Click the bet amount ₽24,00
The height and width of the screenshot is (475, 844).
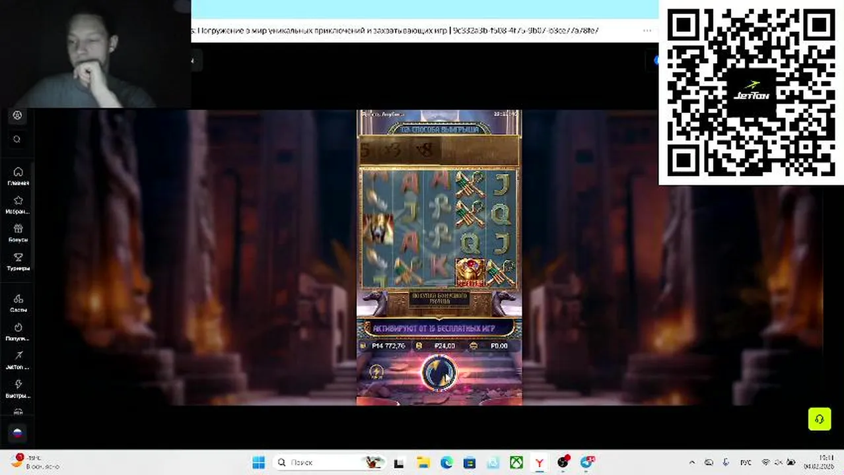(x=445, y=346)
